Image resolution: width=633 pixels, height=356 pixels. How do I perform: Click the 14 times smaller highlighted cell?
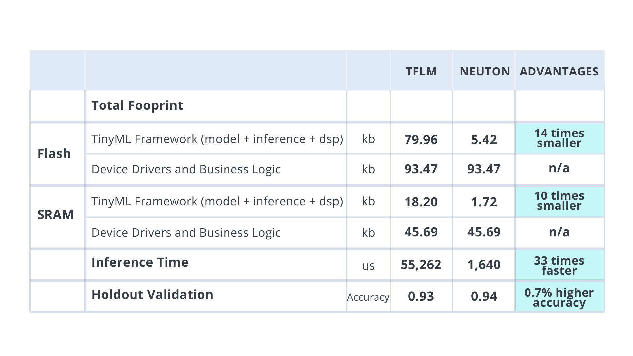pyautogui.click(x=559, y=138)
